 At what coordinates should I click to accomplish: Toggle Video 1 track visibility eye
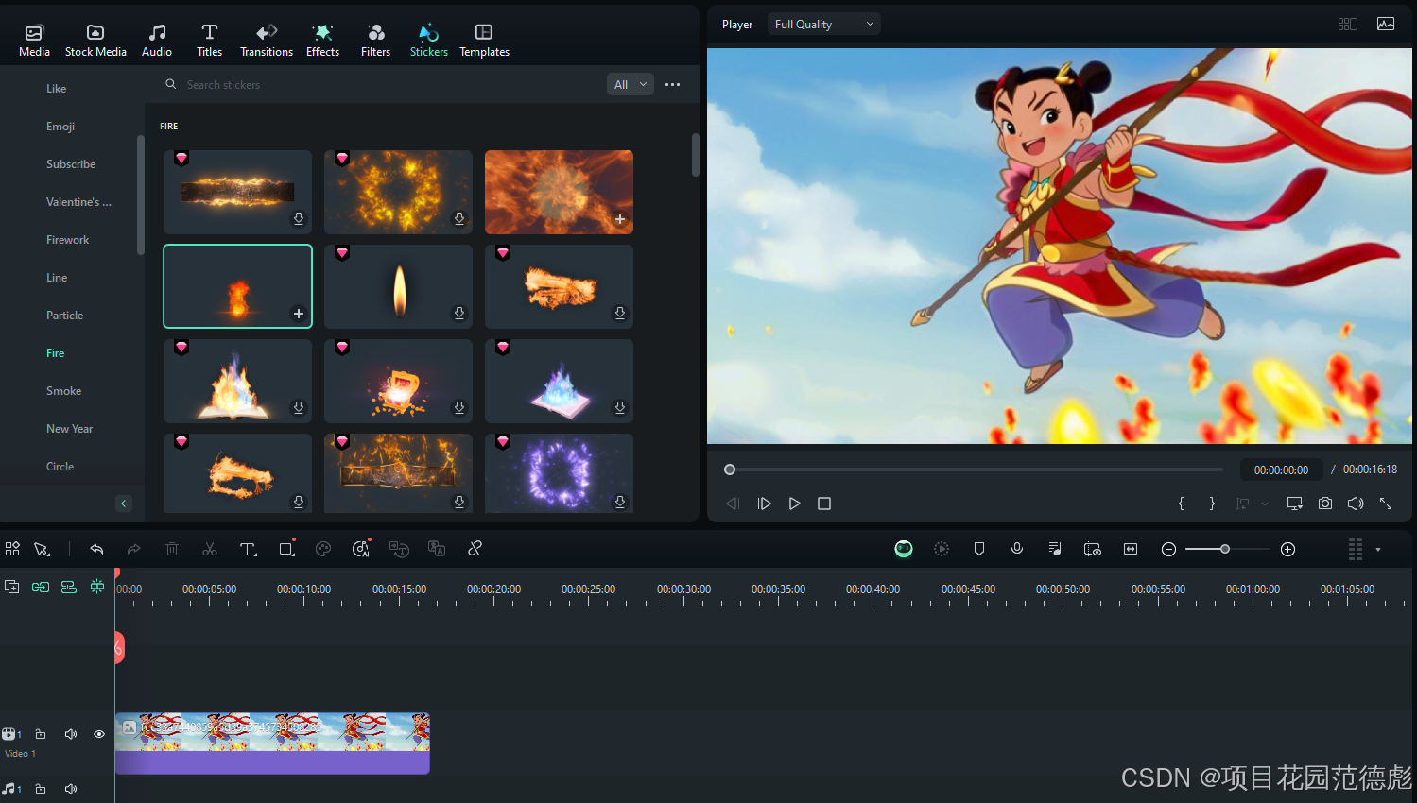[x=99, y=734]
